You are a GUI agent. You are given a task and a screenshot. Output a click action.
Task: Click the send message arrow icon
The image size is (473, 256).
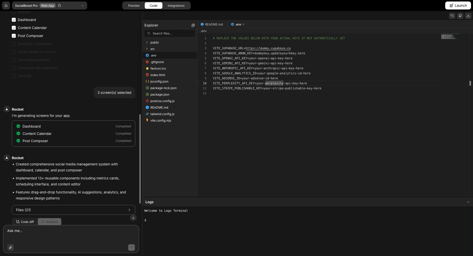coord(131,247)
